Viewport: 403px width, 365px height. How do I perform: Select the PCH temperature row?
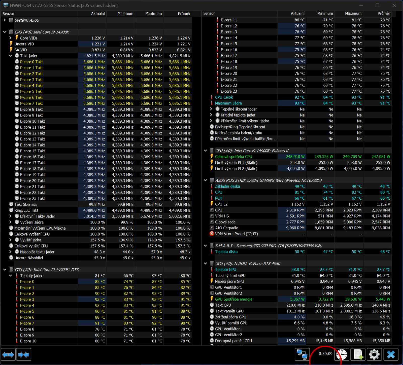[297, 198]
